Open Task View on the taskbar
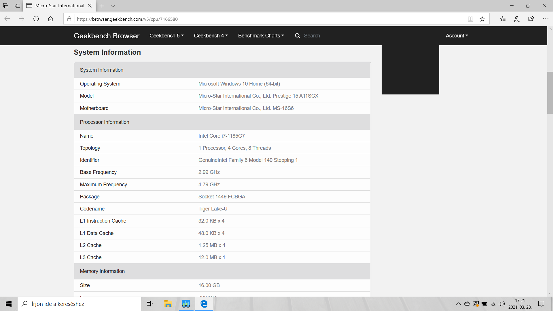The width and height of the screenshot is (553, 311). point(150,304)
